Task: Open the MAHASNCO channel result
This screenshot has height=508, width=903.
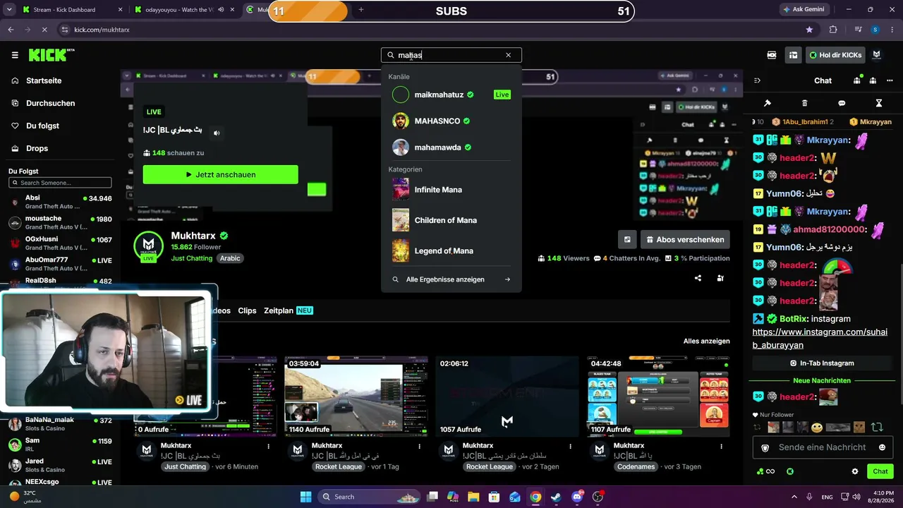Action: 451,121
